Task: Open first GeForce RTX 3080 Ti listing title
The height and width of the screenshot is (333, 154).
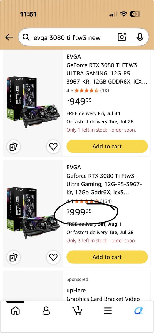Action: (103, 74)
